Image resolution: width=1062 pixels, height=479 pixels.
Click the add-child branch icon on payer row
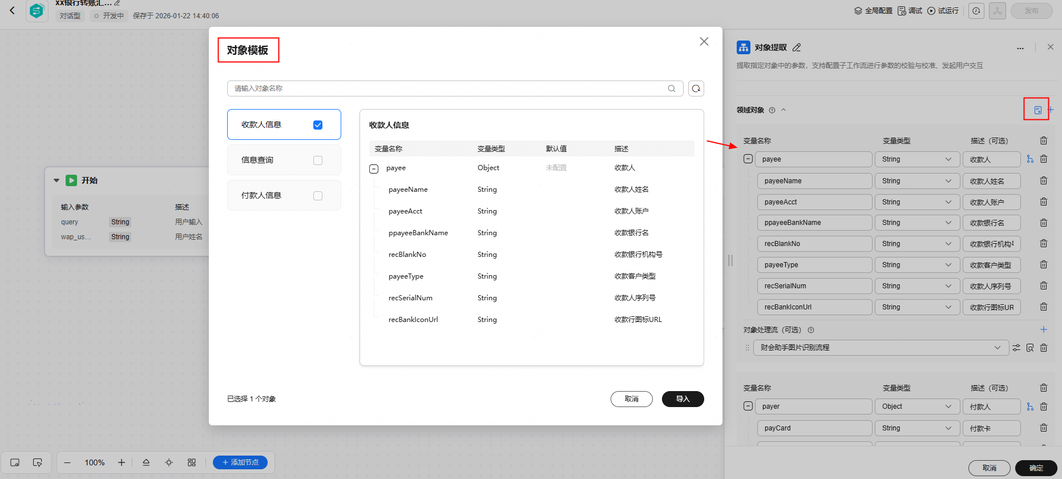point(1030,406)
